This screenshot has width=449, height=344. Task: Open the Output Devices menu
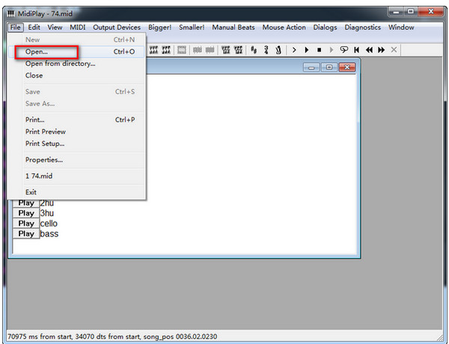(x=116, y=28)
